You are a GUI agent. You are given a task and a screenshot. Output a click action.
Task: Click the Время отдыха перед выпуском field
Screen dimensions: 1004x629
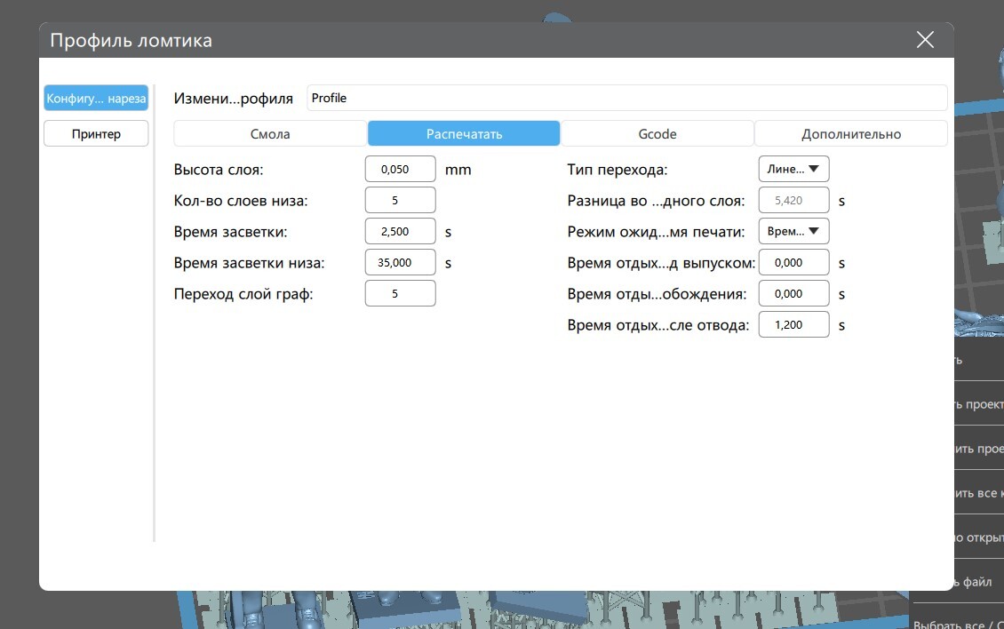[793, 263]
